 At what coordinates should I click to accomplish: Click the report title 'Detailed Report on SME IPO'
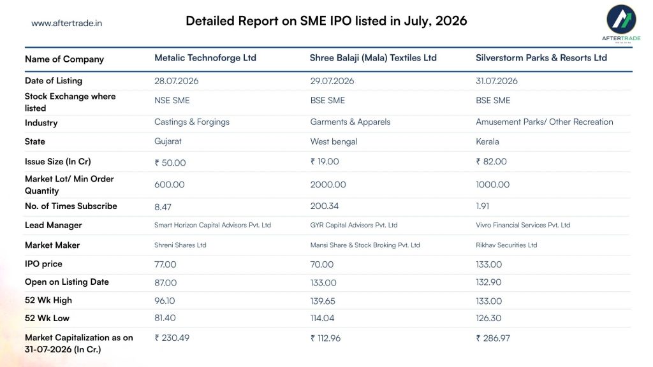(x=326, y=21)
